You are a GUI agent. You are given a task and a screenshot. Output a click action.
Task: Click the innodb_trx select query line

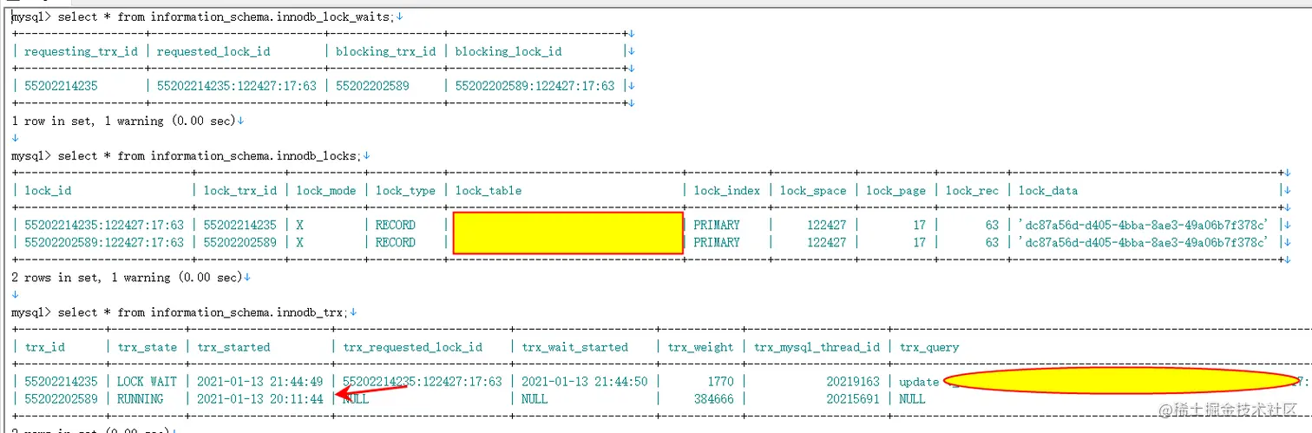click(x=179, y=312)
